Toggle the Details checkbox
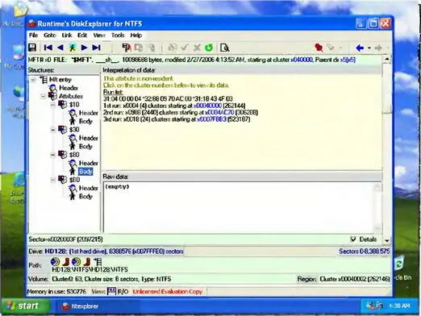The image size is (421, 316). 353,239
